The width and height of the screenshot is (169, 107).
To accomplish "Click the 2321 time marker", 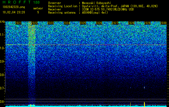I will (x=18, y=23).
